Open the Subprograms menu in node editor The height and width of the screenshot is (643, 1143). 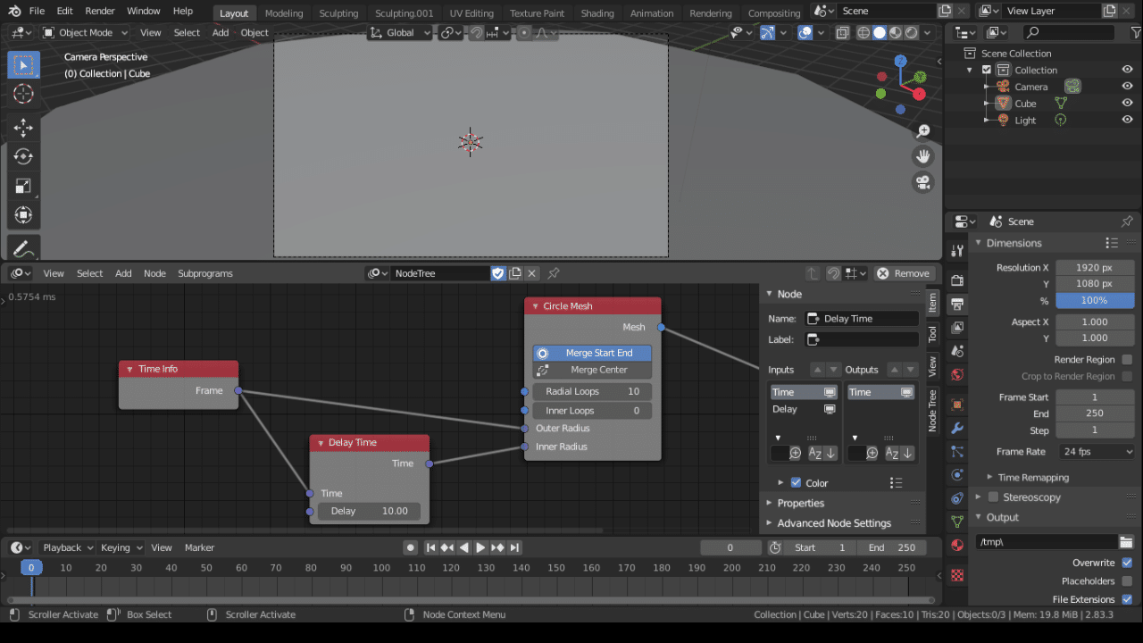205,273
